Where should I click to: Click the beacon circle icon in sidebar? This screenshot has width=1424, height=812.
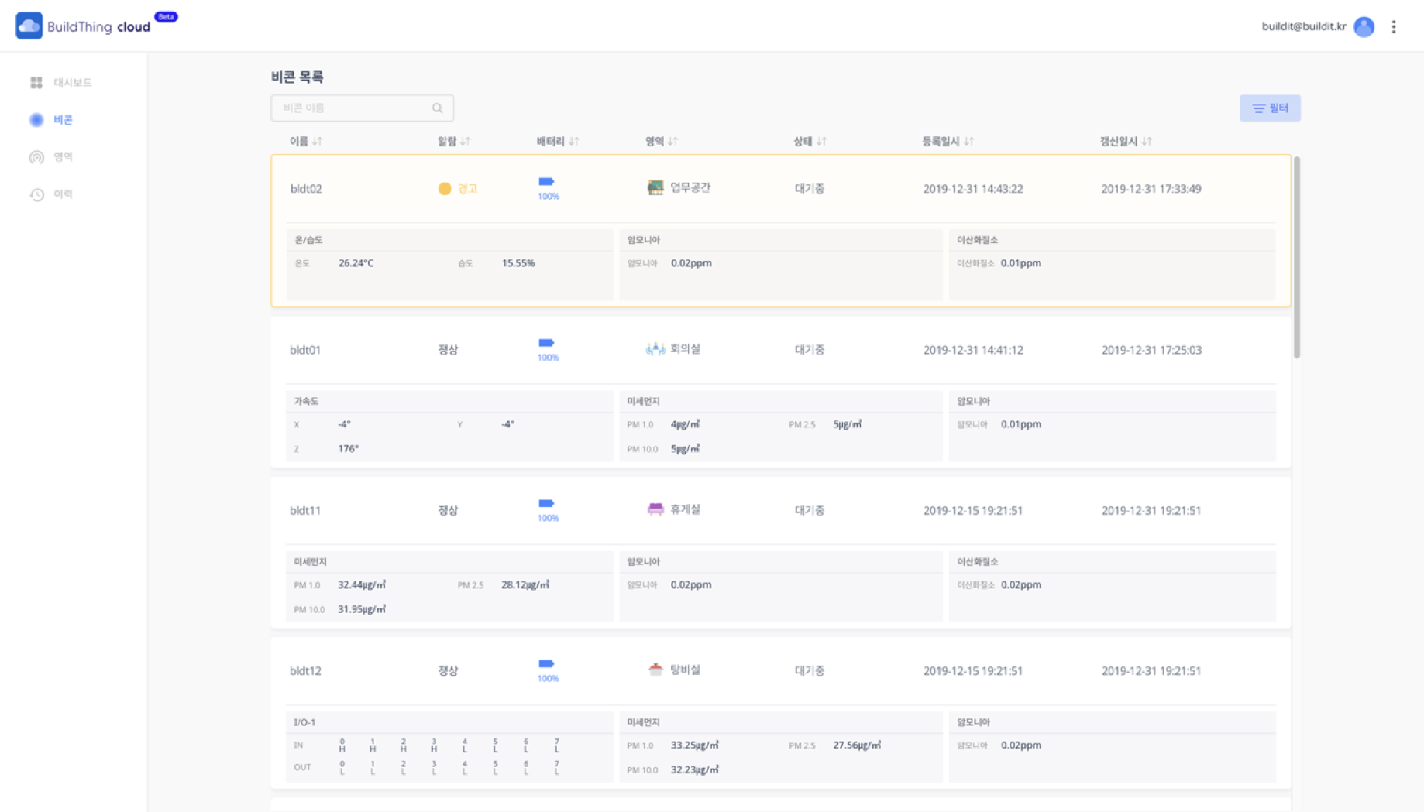pos(36,119)
